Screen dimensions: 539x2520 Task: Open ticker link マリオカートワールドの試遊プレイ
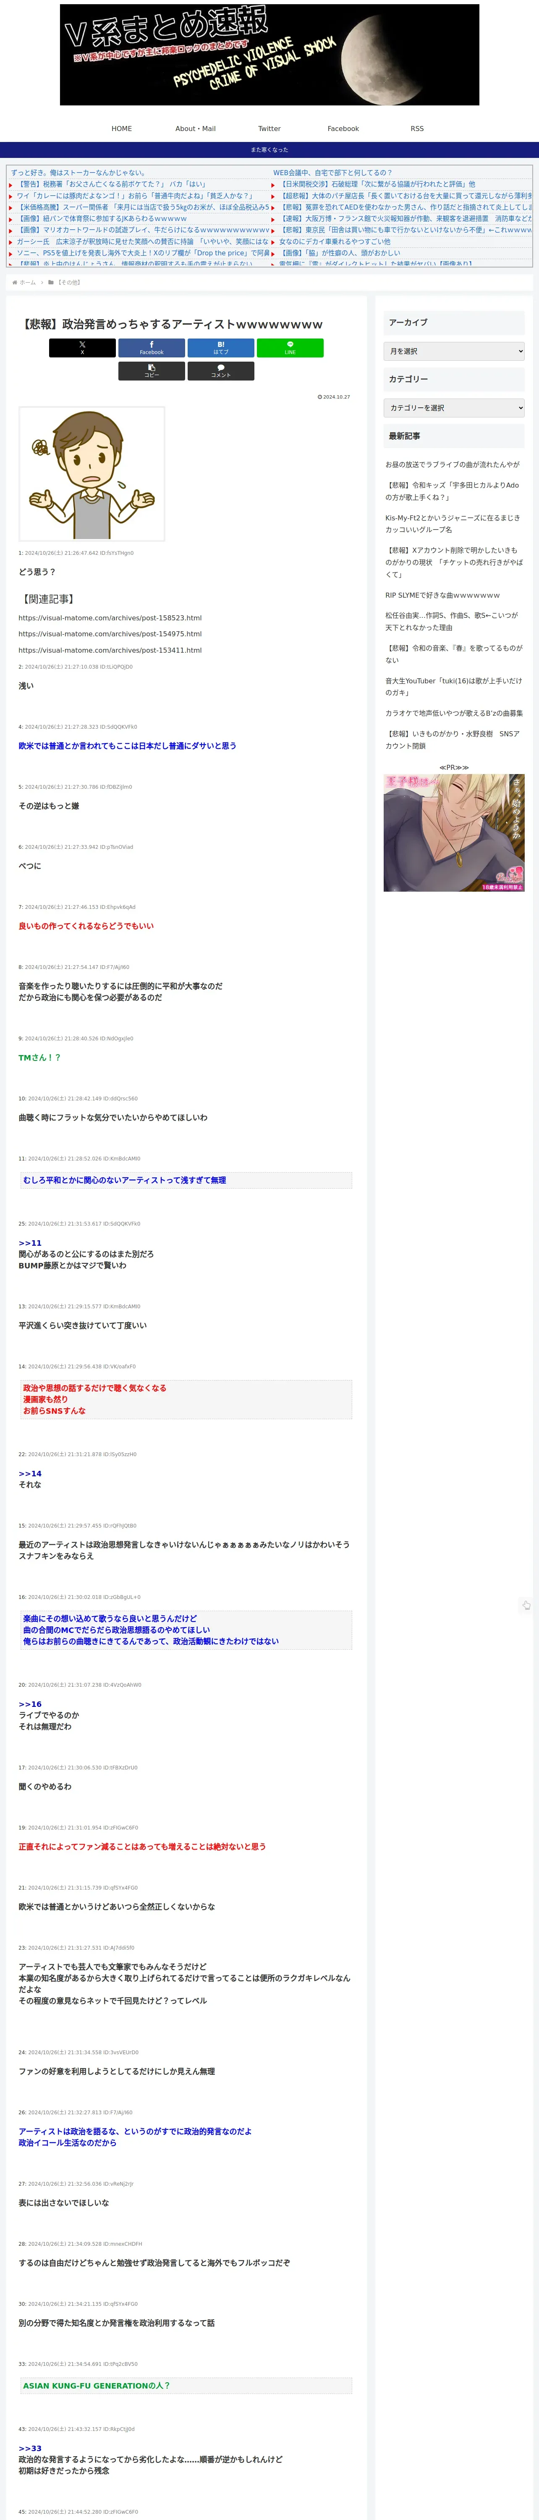tap(143, 230)
